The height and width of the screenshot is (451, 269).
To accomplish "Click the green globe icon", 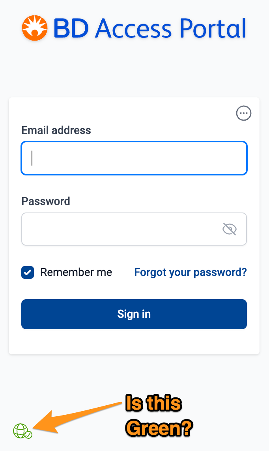I will [x=20, y=430].
